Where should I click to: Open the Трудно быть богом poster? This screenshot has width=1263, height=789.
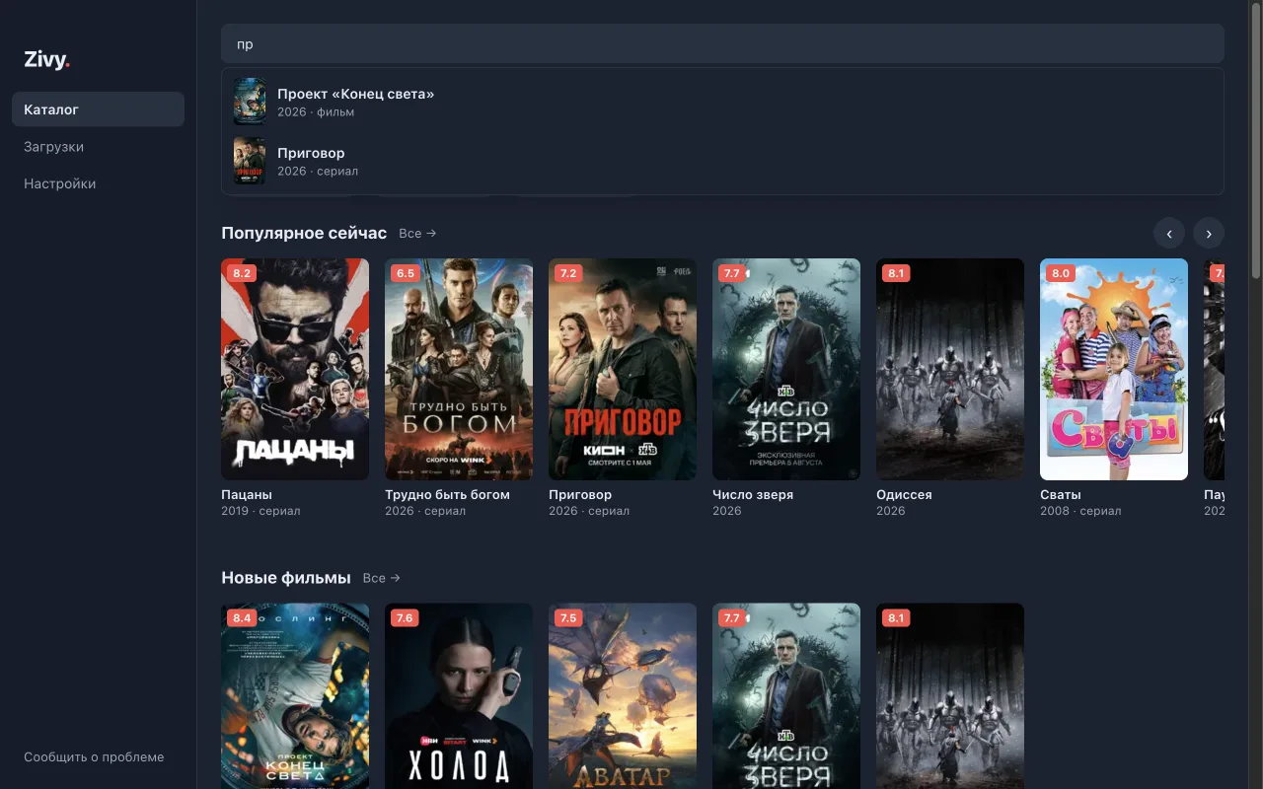(459, 370)
